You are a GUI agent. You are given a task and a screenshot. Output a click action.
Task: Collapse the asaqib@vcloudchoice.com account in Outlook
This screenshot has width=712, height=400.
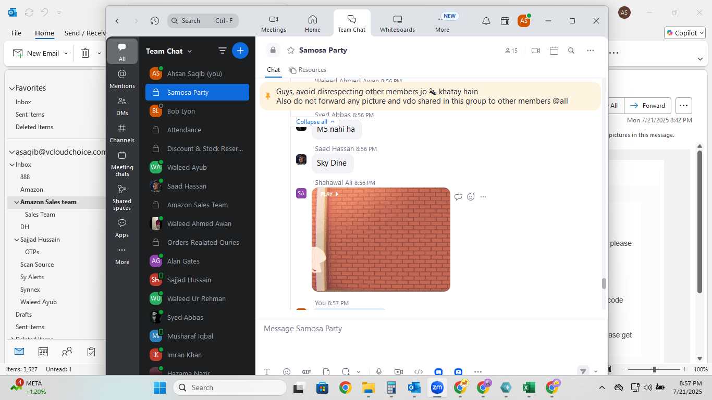11,152
